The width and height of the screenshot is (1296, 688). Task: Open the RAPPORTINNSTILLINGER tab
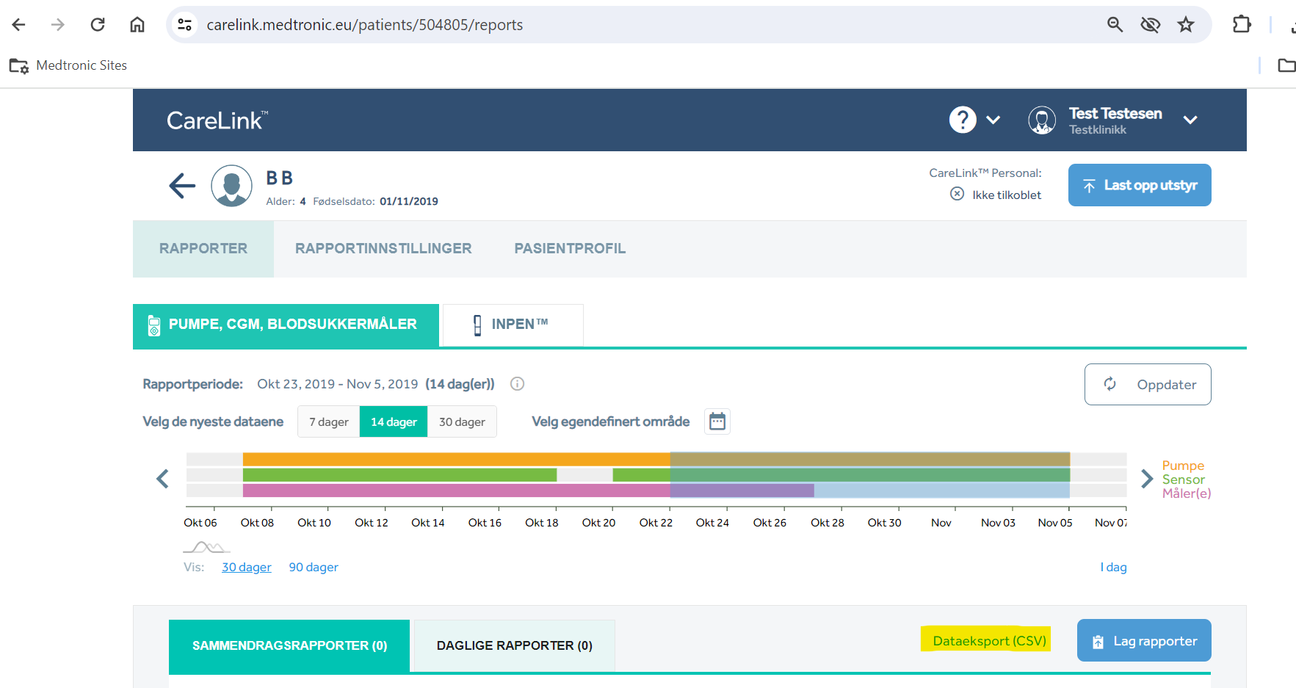[x=383, y=249]
